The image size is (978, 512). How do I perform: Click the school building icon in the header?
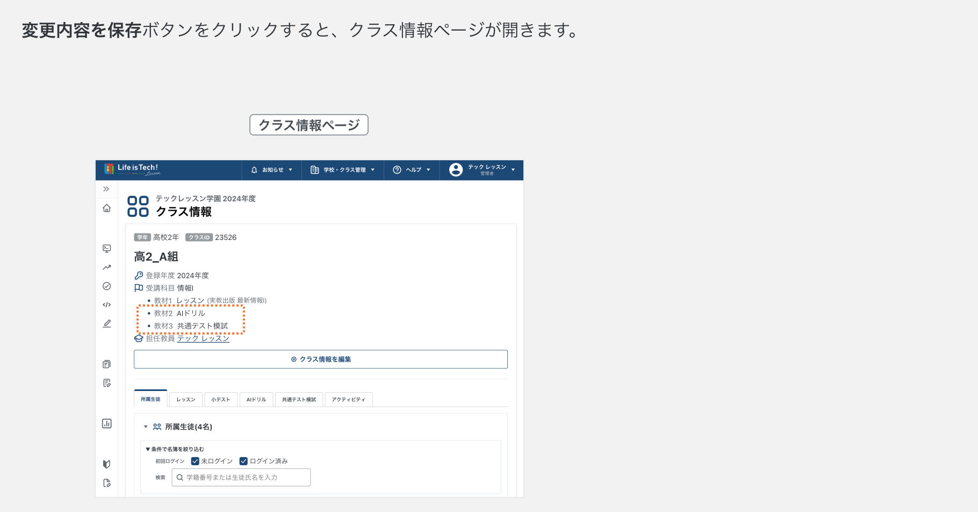315,170
